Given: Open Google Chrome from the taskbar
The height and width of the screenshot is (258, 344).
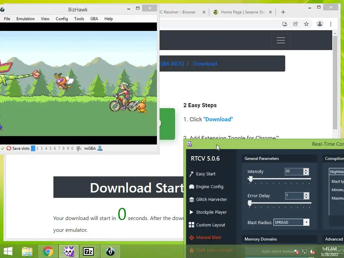Looking at the screenshot, I should [48, 251].
